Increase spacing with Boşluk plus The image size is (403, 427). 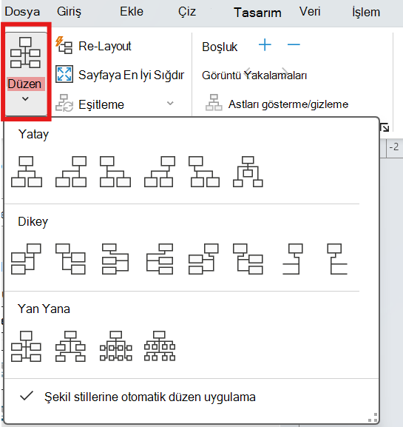coord(265,44)
